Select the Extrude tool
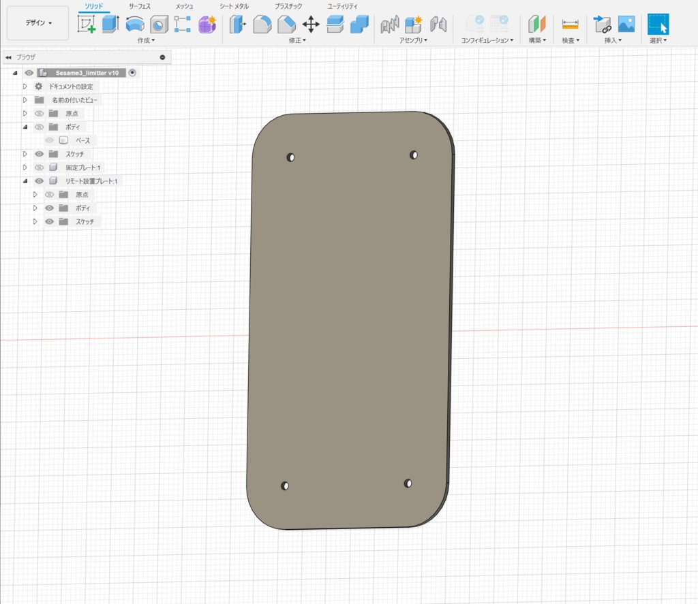Viewport: 698px width, 604px height. click(110, 25)
